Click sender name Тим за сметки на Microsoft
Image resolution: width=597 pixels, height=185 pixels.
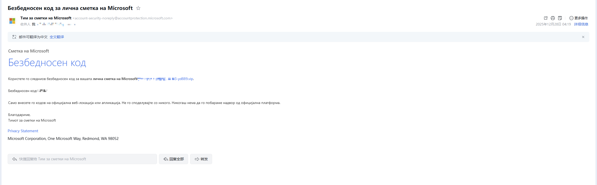click(x=46, y=18)
